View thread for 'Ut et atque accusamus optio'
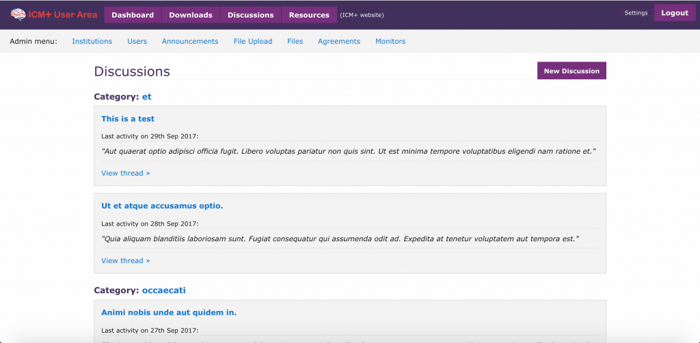The image size is (700, 343). coord(126,260)
